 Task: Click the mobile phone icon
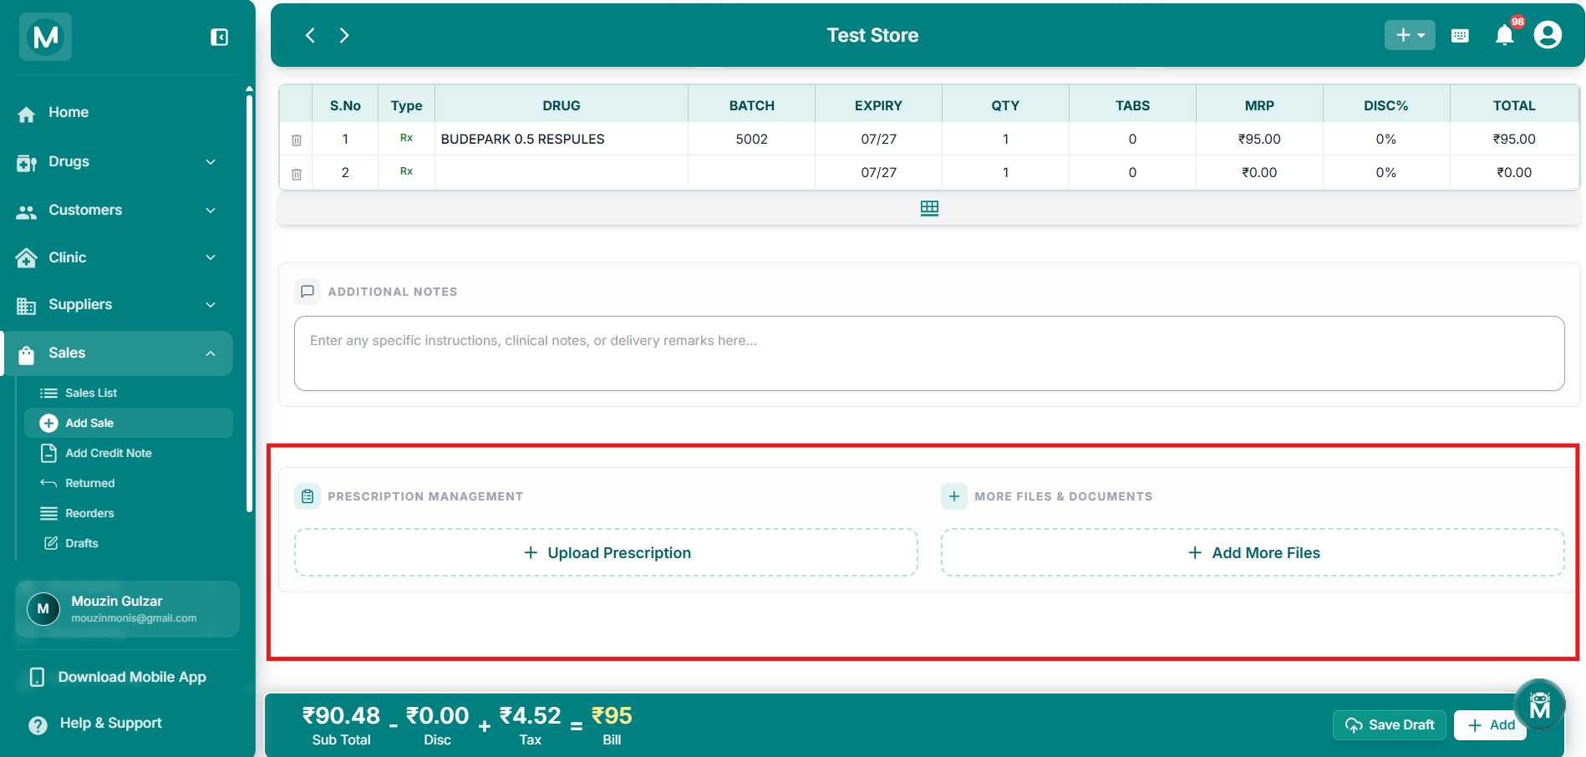click(37, 677)
